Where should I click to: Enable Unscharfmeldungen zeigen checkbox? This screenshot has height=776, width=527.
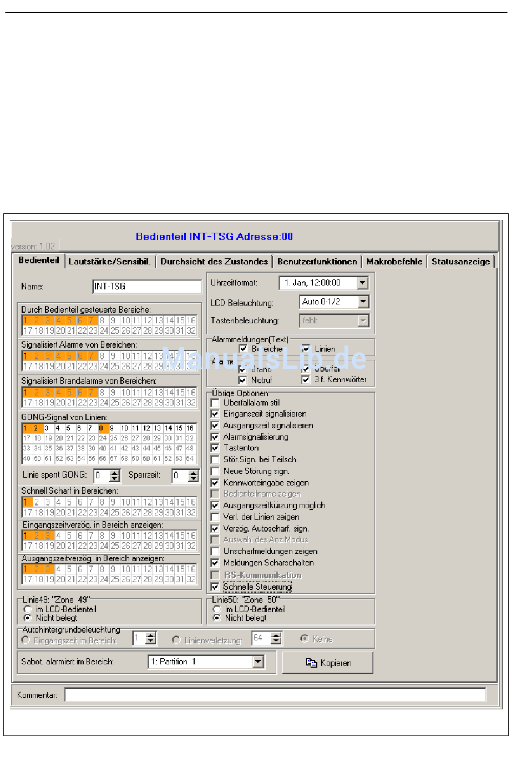(x=215, y=552)
